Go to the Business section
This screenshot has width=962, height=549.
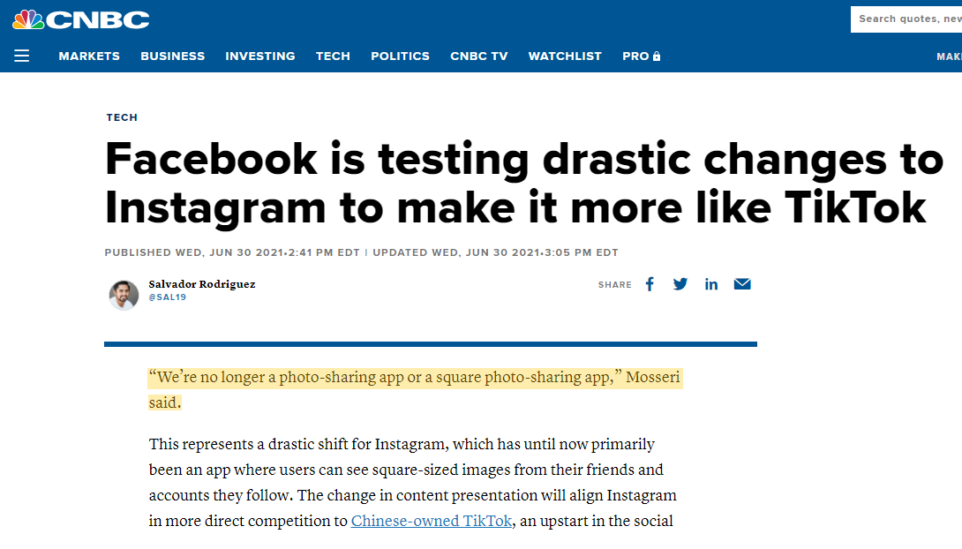(172, 56)
